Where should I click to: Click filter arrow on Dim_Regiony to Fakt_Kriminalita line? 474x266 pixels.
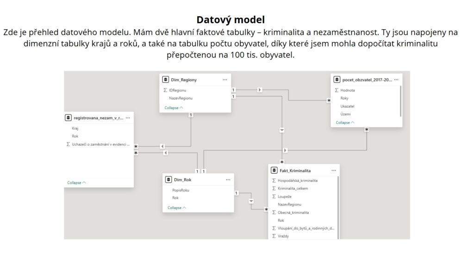[x=282, y=130]
